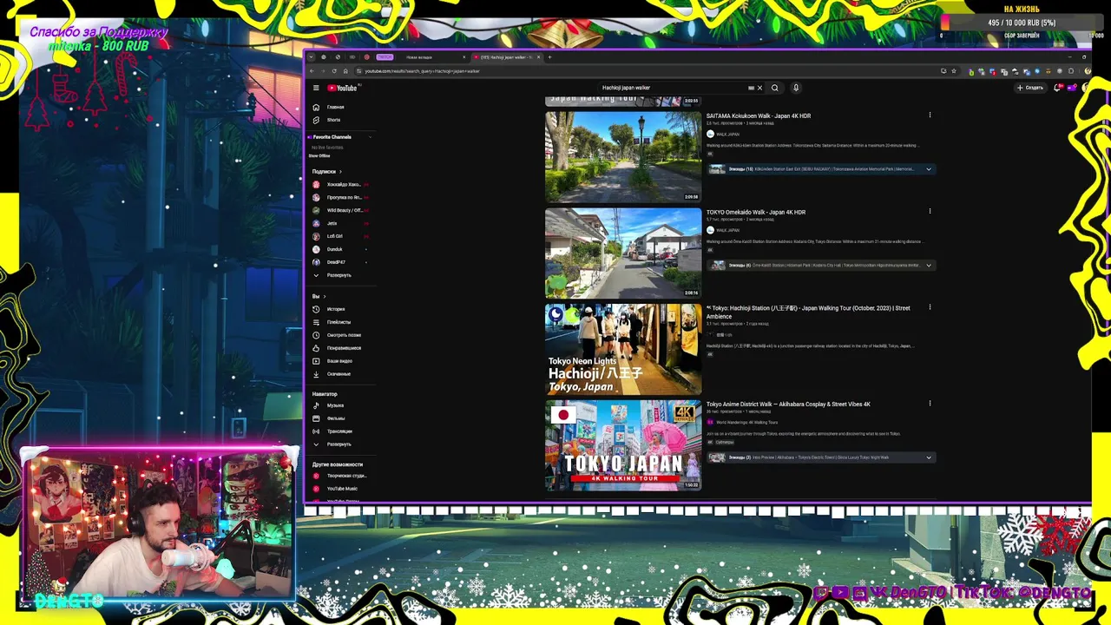This screenshot has width=1111, height=625.
Task: Open the more menu for TOKYO Omekaido Walk
Action: click(930, 211)
